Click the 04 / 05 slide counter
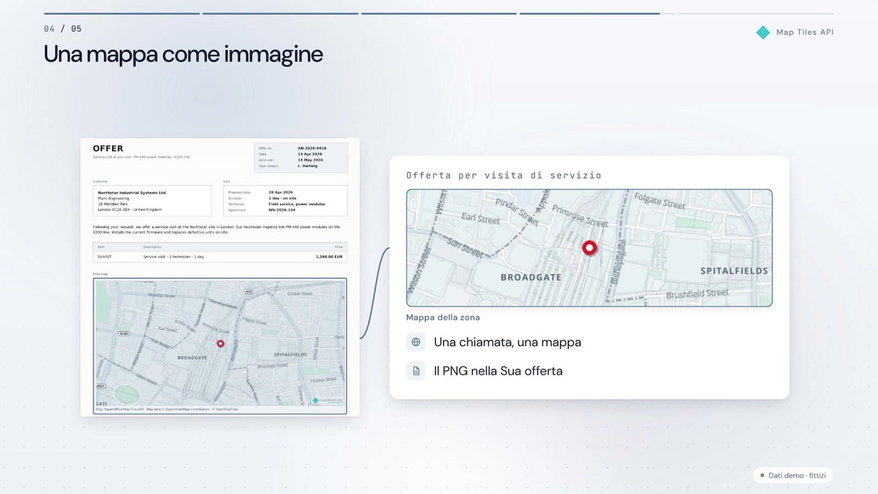This screenshot has height=494, width=878. pyautogui.click(x=63, y=29)
